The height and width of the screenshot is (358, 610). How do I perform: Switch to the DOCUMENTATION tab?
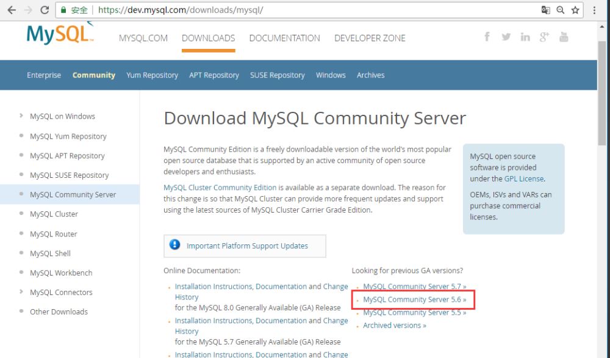pos(284,38)
